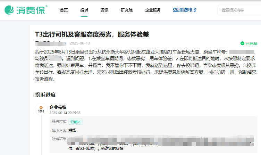This screenshot has width=261, height=155.
Task: Click the text 感谢您的反馈
Action: pyautogui.click(x=112, y=148)
